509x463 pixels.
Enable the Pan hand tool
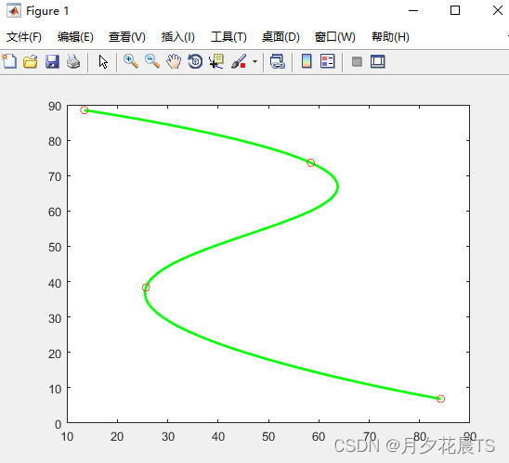tap(174, 61)
